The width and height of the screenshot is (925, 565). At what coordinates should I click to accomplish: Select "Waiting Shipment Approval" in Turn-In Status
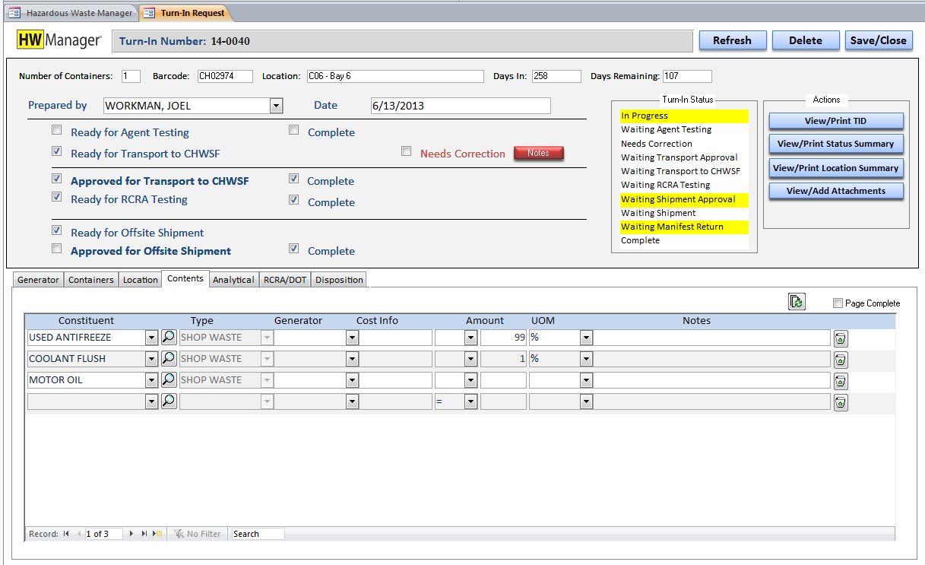[684, 199]
